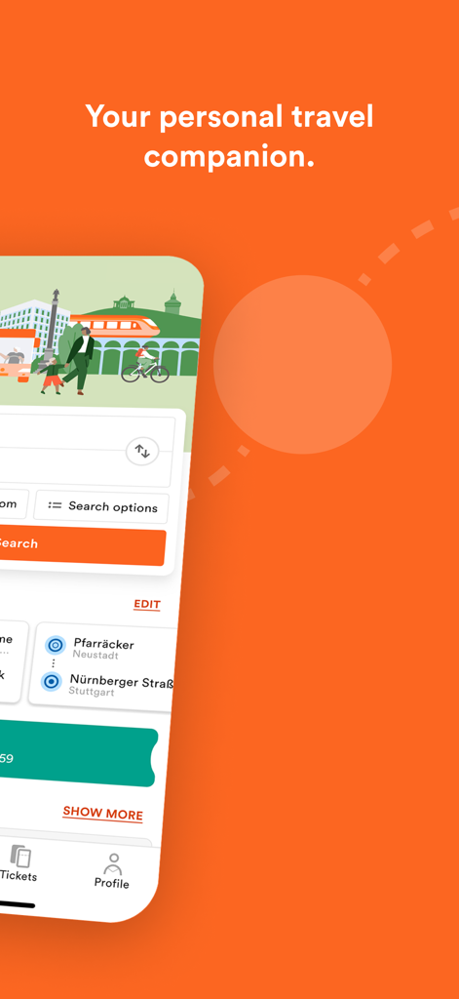Open Search options button
The image size is (459, 999).
click(101, 507)
